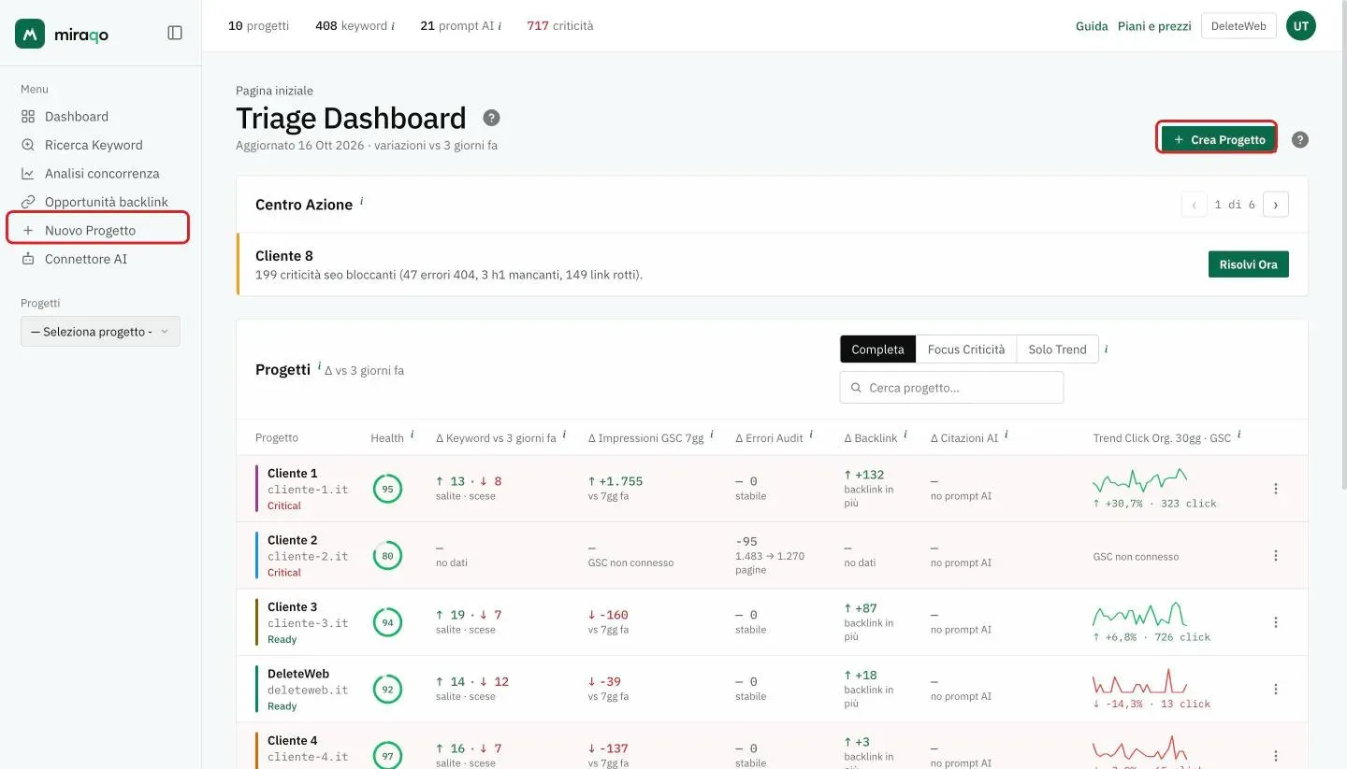Click Health score ring 95 for Cliente 1
The width and height of the screenshot is (1347, 769).
pyautogui.click(x=387, y=489)
